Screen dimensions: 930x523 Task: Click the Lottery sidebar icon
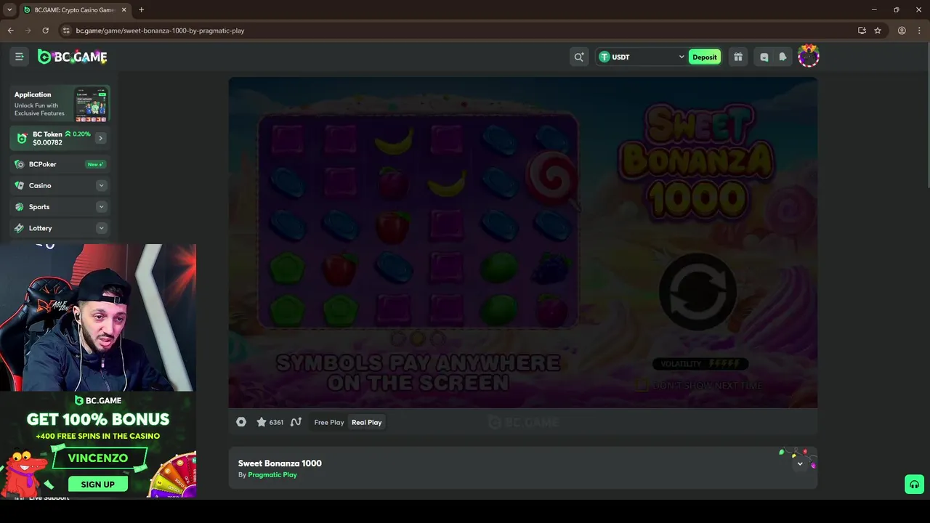pos(20,228)
